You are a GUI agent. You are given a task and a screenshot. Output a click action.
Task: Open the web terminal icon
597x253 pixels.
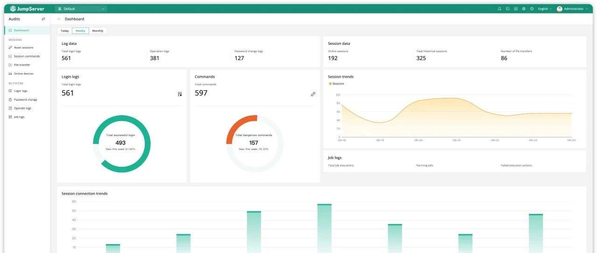pos(507,9)
